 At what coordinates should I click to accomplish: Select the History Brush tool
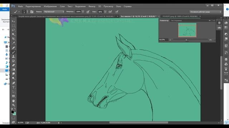[13, 61]
